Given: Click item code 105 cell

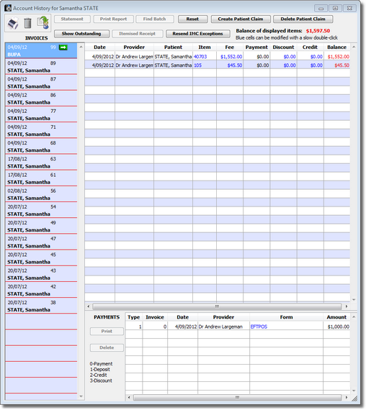Looking at the screenshot, I should pyautogui.click(x=205, y=65).
